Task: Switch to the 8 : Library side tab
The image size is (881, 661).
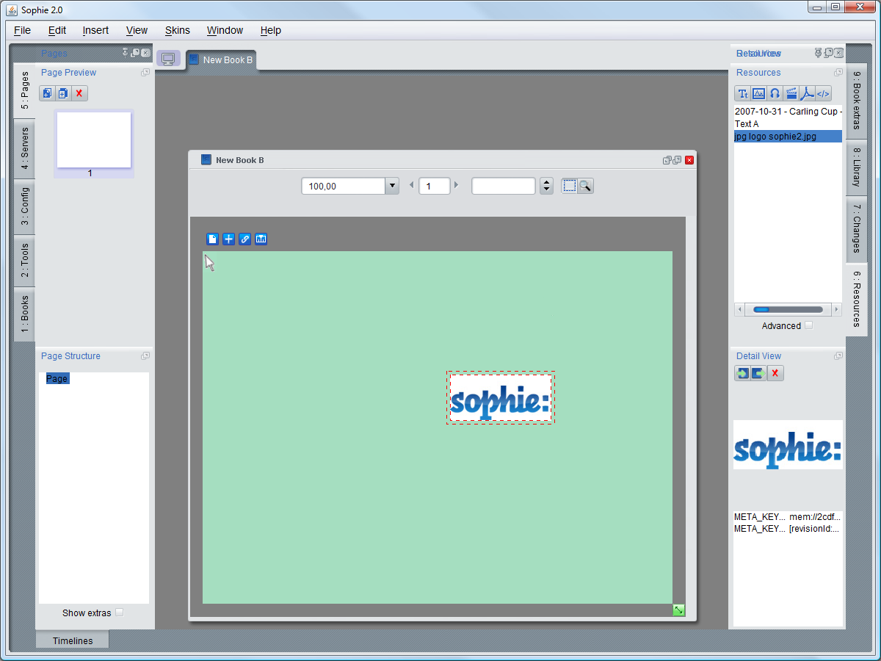Action: [856, 167]
